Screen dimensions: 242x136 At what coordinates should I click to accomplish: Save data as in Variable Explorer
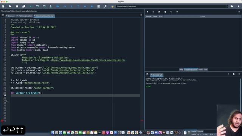tap(159, 12)
